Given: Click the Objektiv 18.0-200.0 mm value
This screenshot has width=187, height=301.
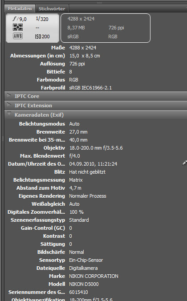Looking at the screenshot, I should [x=96, y=148].
